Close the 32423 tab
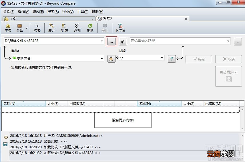This screenshot has height=162, width=245. (x=186, y=19)
